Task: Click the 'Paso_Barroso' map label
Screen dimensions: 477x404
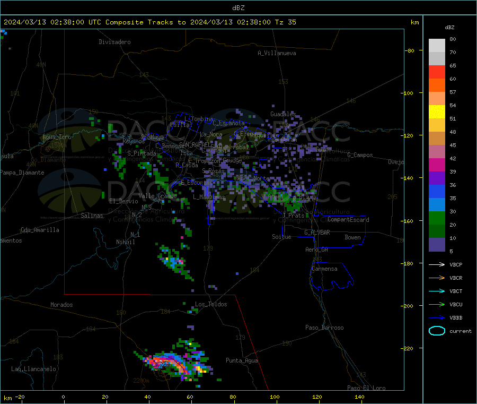Action: (324, 328)
